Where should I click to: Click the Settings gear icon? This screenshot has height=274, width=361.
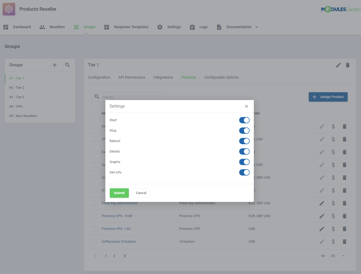coord(160,27)
